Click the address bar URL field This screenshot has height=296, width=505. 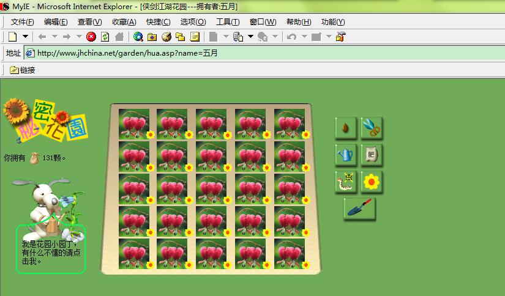coord(264,53)
